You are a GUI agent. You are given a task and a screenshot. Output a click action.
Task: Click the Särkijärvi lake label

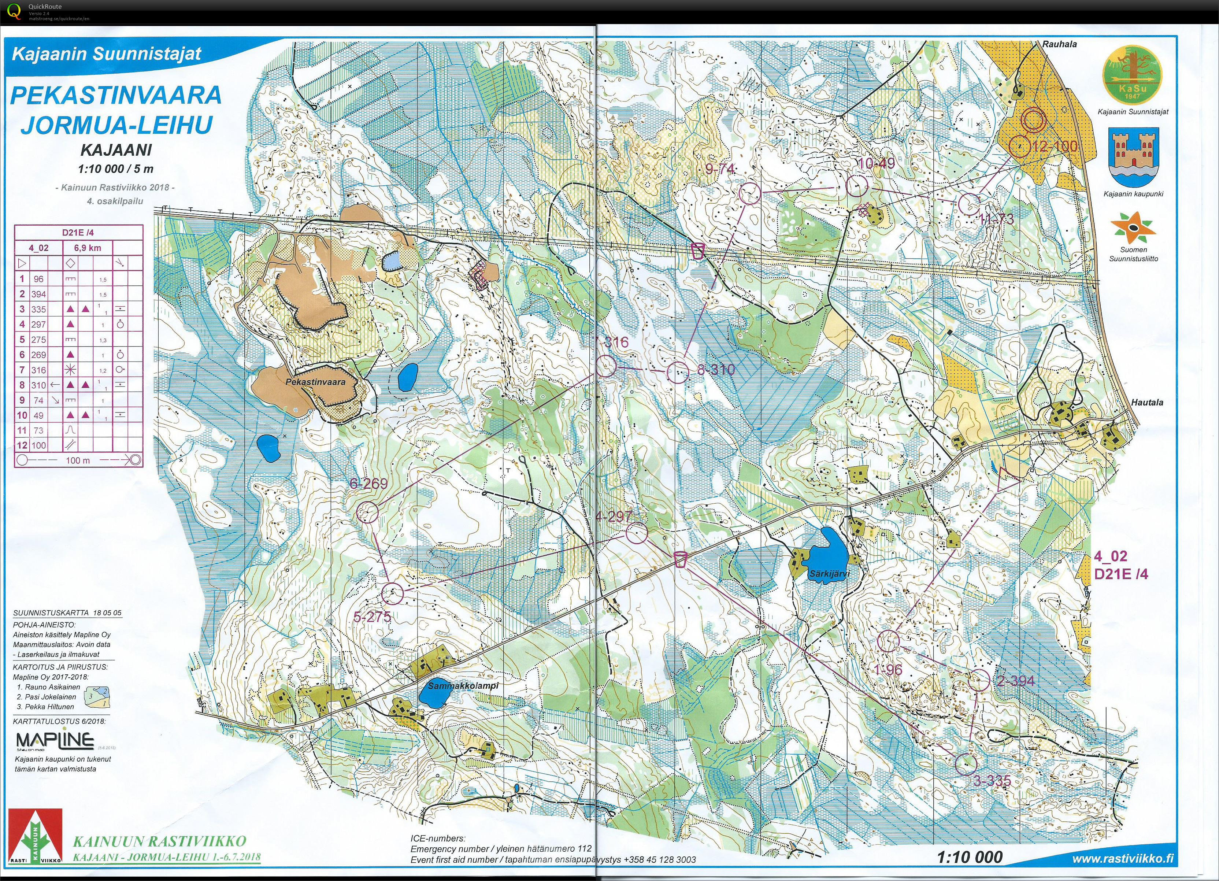tap(829, 574)
